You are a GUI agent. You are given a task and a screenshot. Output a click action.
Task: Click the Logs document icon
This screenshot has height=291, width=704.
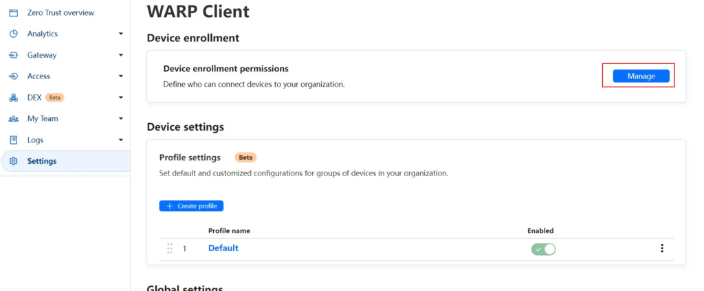point(13,140)
